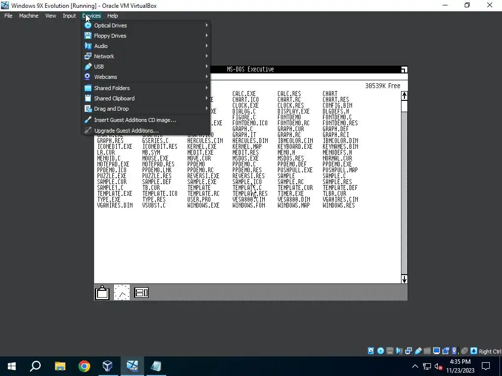Open the Windows Start menu
The height and width of the screenshot is (376, 502).
click(12, 366)
